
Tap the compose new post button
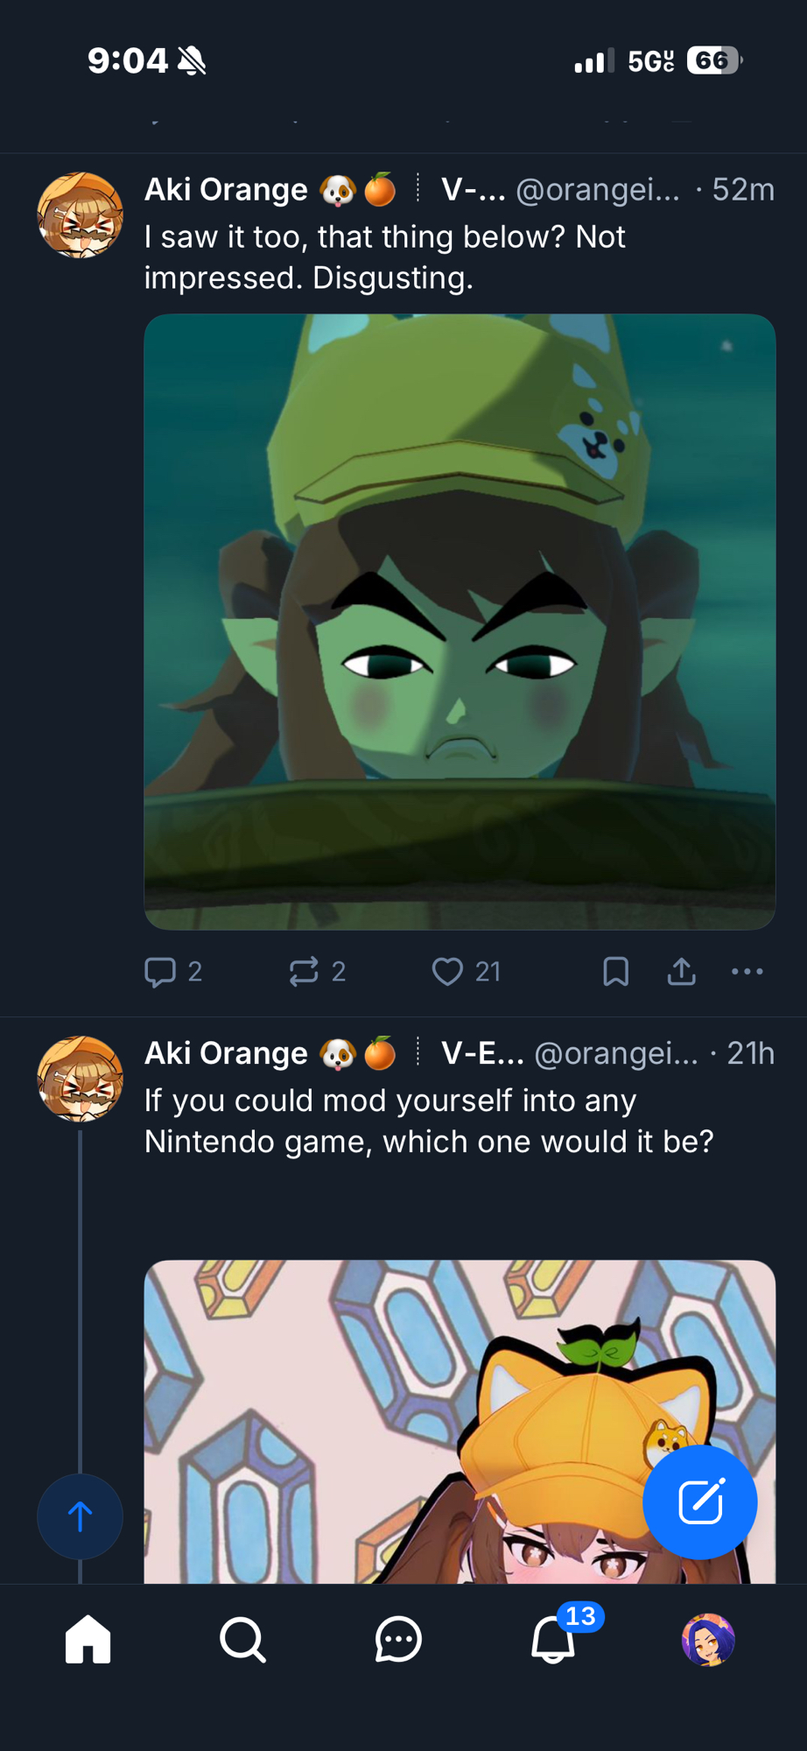point(699,1502)
